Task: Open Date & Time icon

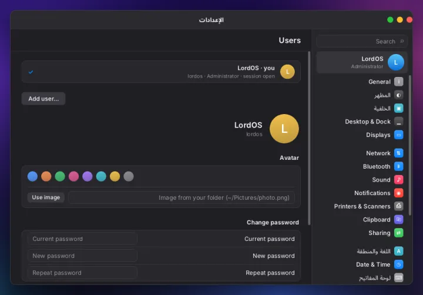Action: 398,264
